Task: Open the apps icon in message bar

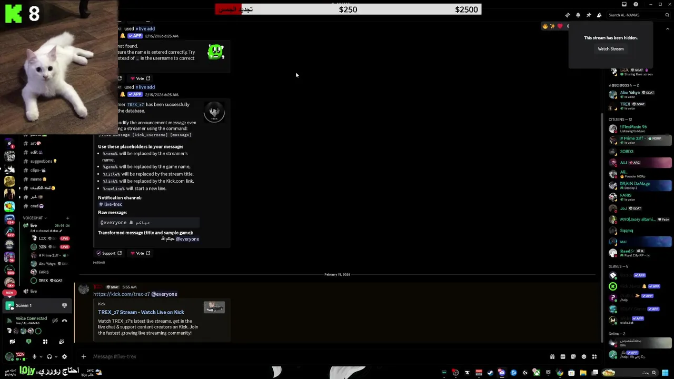Action: [x=594, y=356]
